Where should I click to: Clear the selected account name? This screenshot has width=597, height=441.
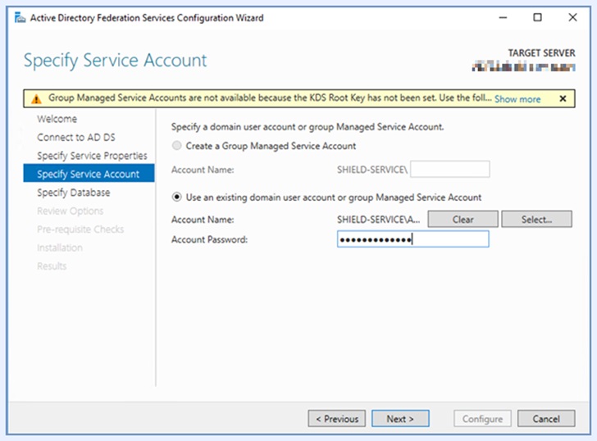463,220
